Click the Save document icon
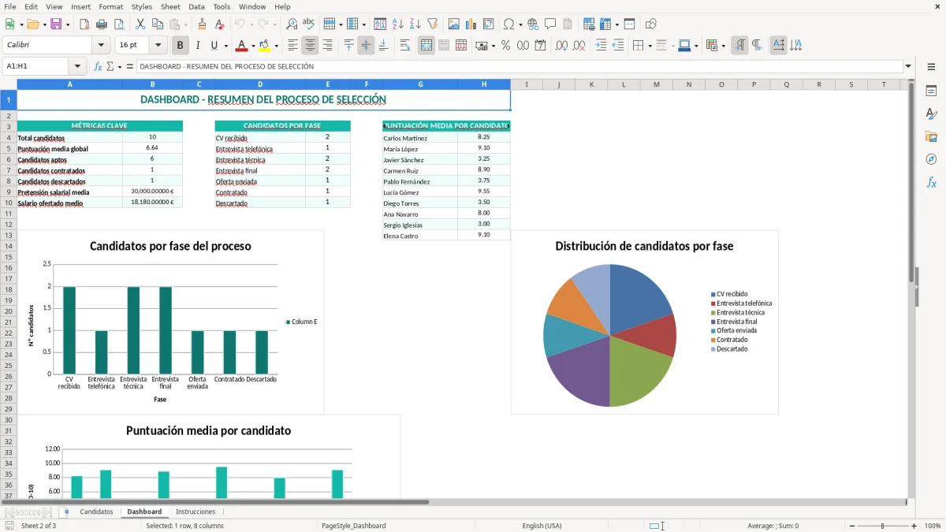946x532 pixels. click(x=56, y=24)
